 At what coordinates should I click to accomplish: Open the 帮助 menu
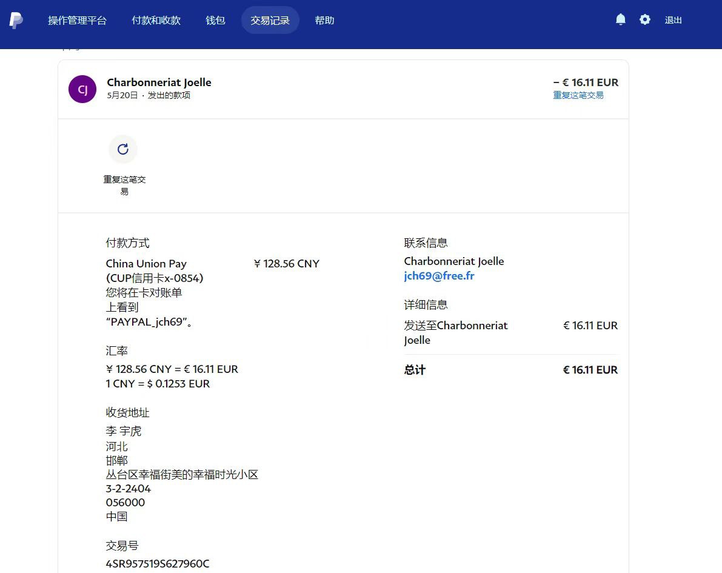[324, 20]
